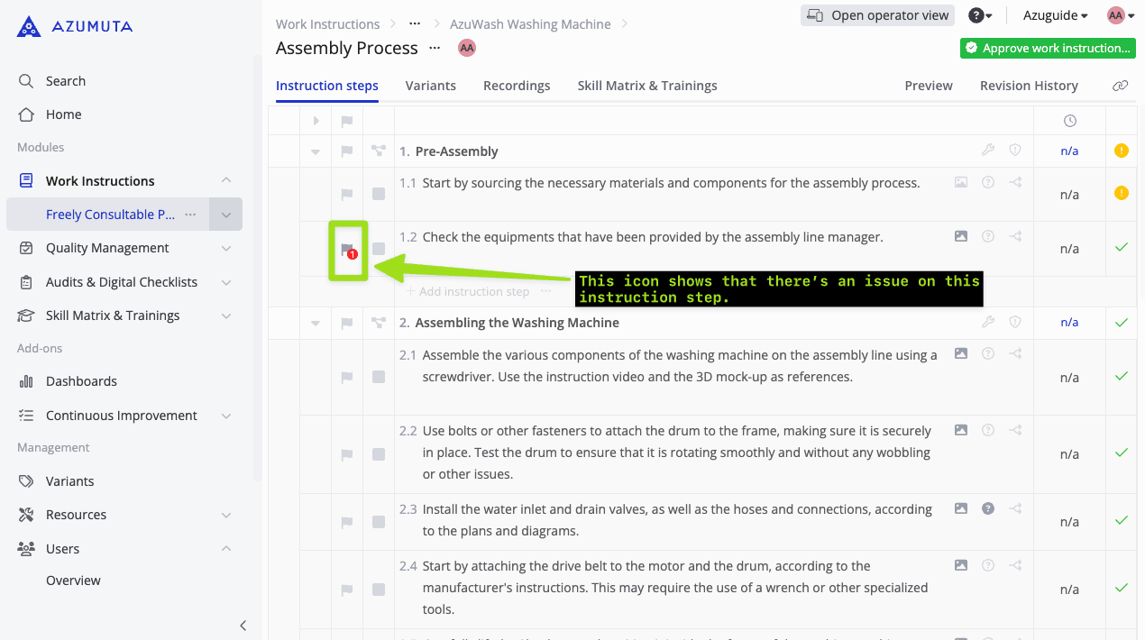Open the Recordings tab

coord(517,85)
